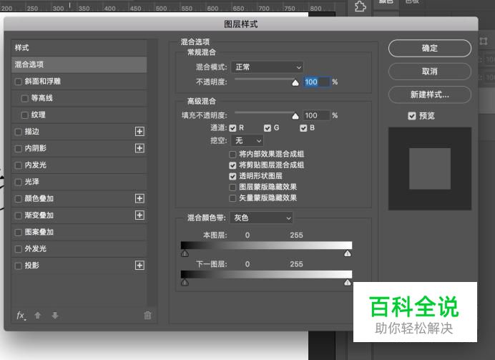Click the puzzle-piece plugin icon behind the dialog
Viewport: 495px width, 360px height.
(x=360, y=6)
